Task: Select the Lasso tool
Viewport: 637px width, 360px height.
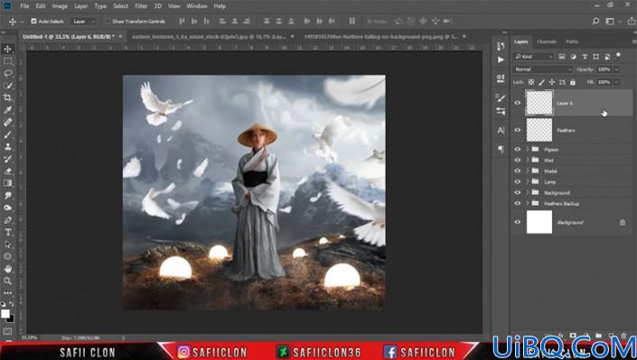Action: [x=8, y=73]
